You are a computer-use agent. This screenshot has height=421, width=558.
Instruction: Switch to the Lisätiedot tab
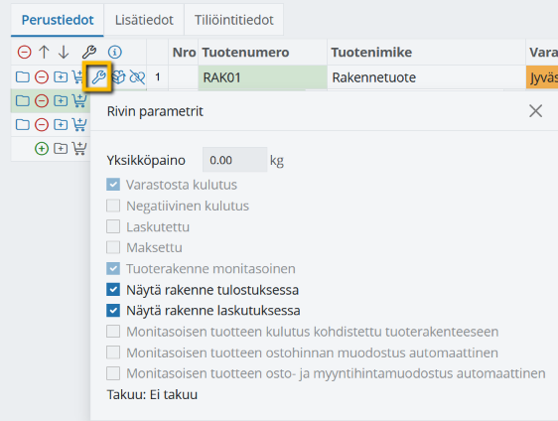[144, 20]
